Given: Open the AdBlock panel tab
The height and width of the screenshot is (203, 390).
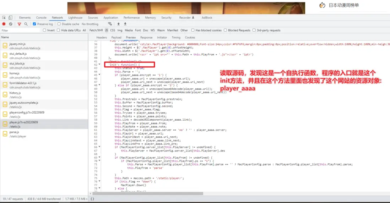Looking at the screenshot, I should [x=207, y=18].
